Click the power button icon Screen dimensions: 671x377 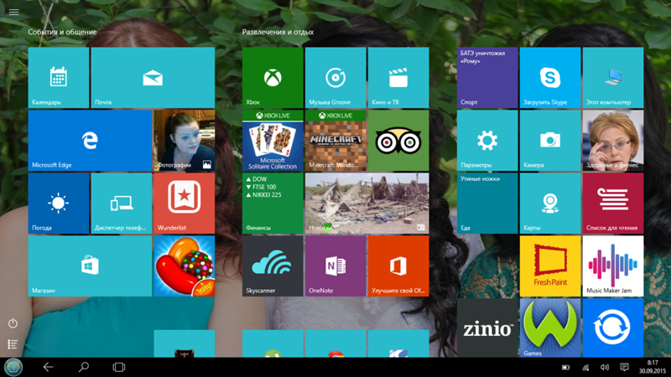13,323
